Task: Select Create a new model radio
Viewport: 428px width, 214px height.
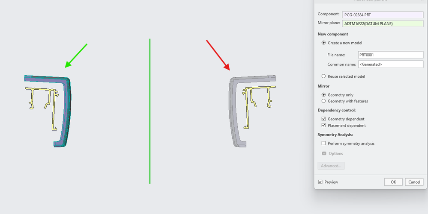Action: 324,43
